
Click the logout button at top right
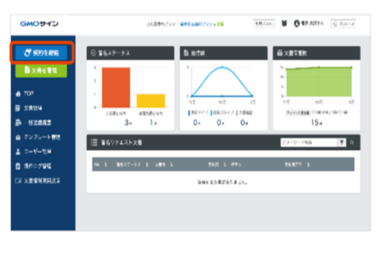point(343,23)
